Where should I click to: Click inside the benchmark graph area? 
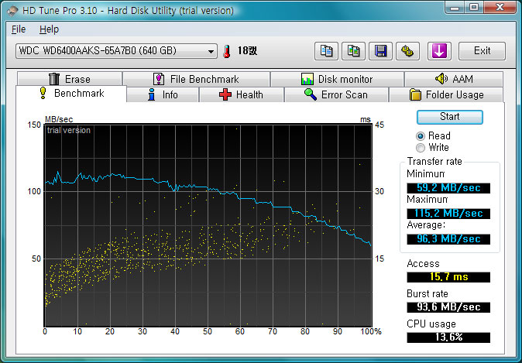pyautogui.click(x=208, y=223)
